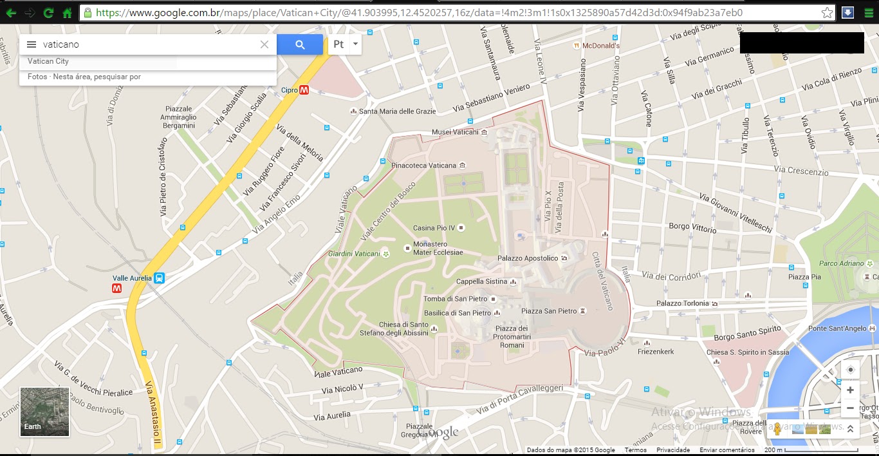Click Chiesa di Santo Stefano degli Abissini marker
Viewport: 879px width, 456px height.
[x=434, y=328]
